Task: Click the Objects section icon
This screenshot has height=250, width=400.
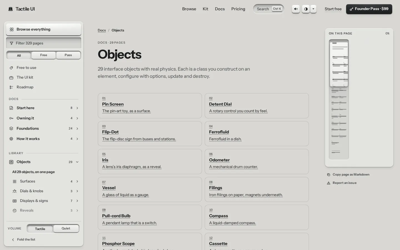Action: pos(11,162)
